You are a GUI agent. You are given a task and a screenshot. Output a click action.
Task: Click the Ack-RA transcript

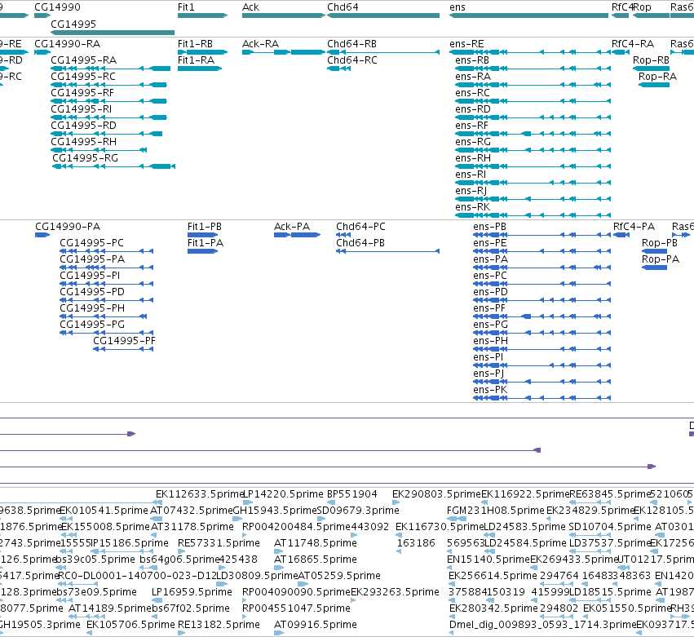pyautogui.click(x=284, y=52)
